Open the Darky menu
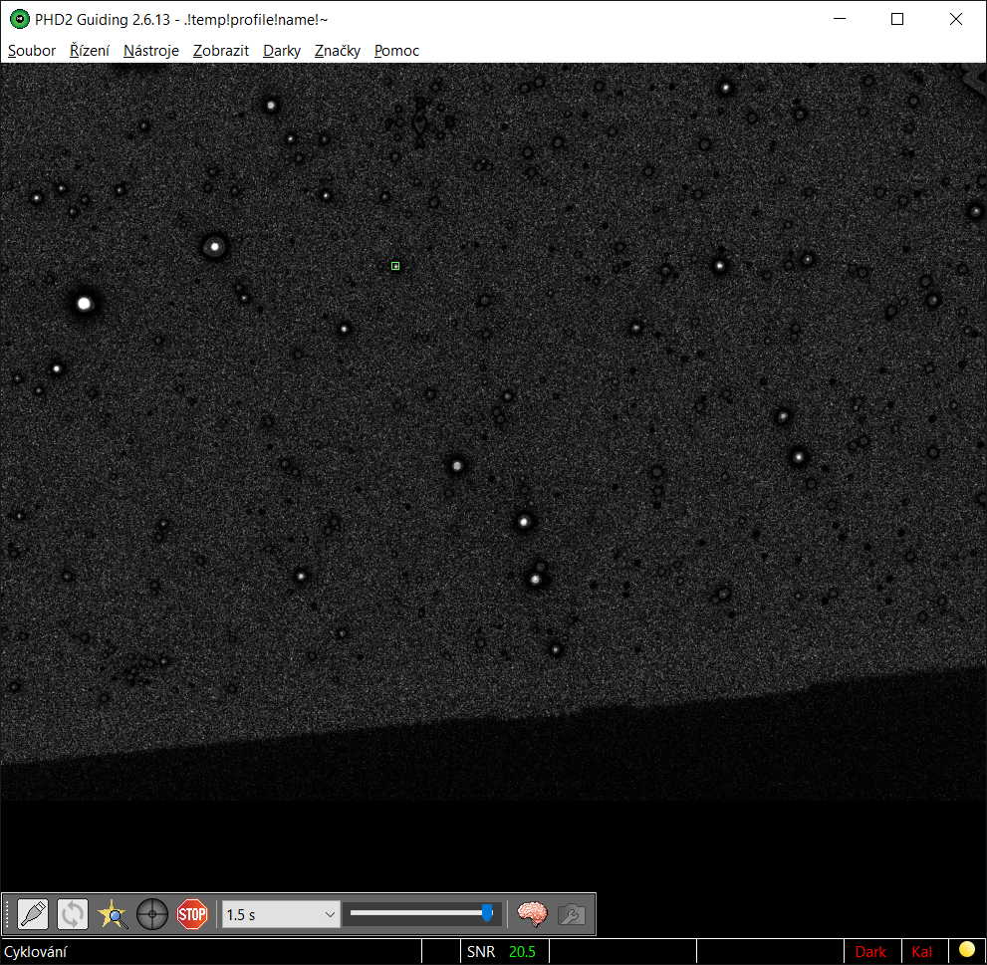The width and height of the screenshot is (987, 965). click(282, 51)
